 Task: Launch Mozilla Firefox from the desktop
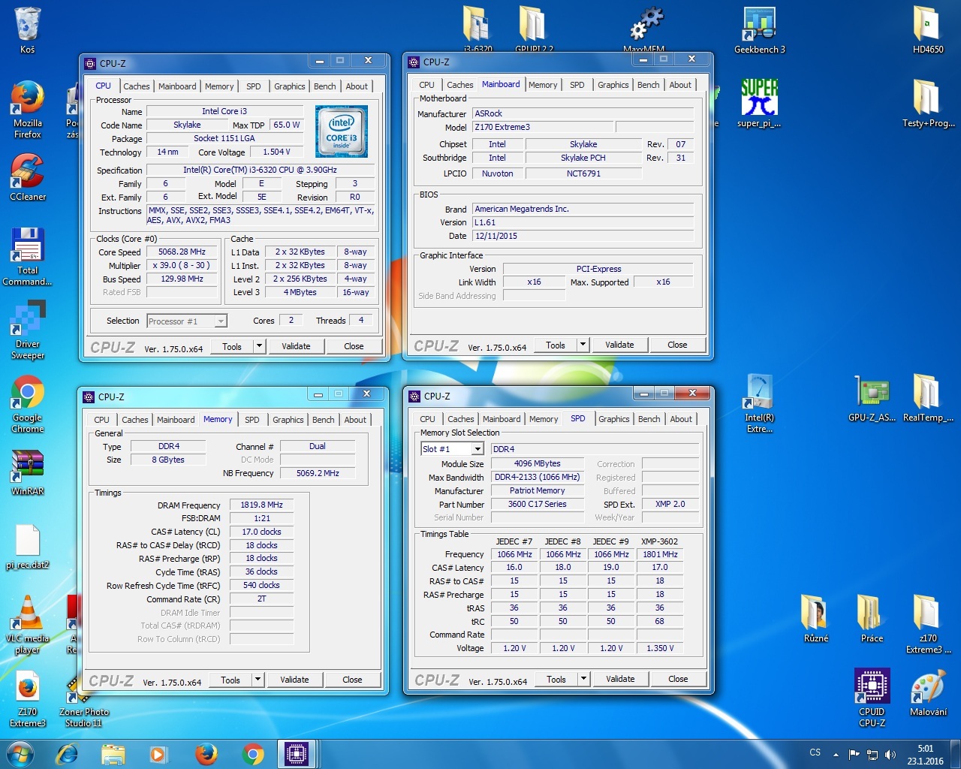[27, 110]
